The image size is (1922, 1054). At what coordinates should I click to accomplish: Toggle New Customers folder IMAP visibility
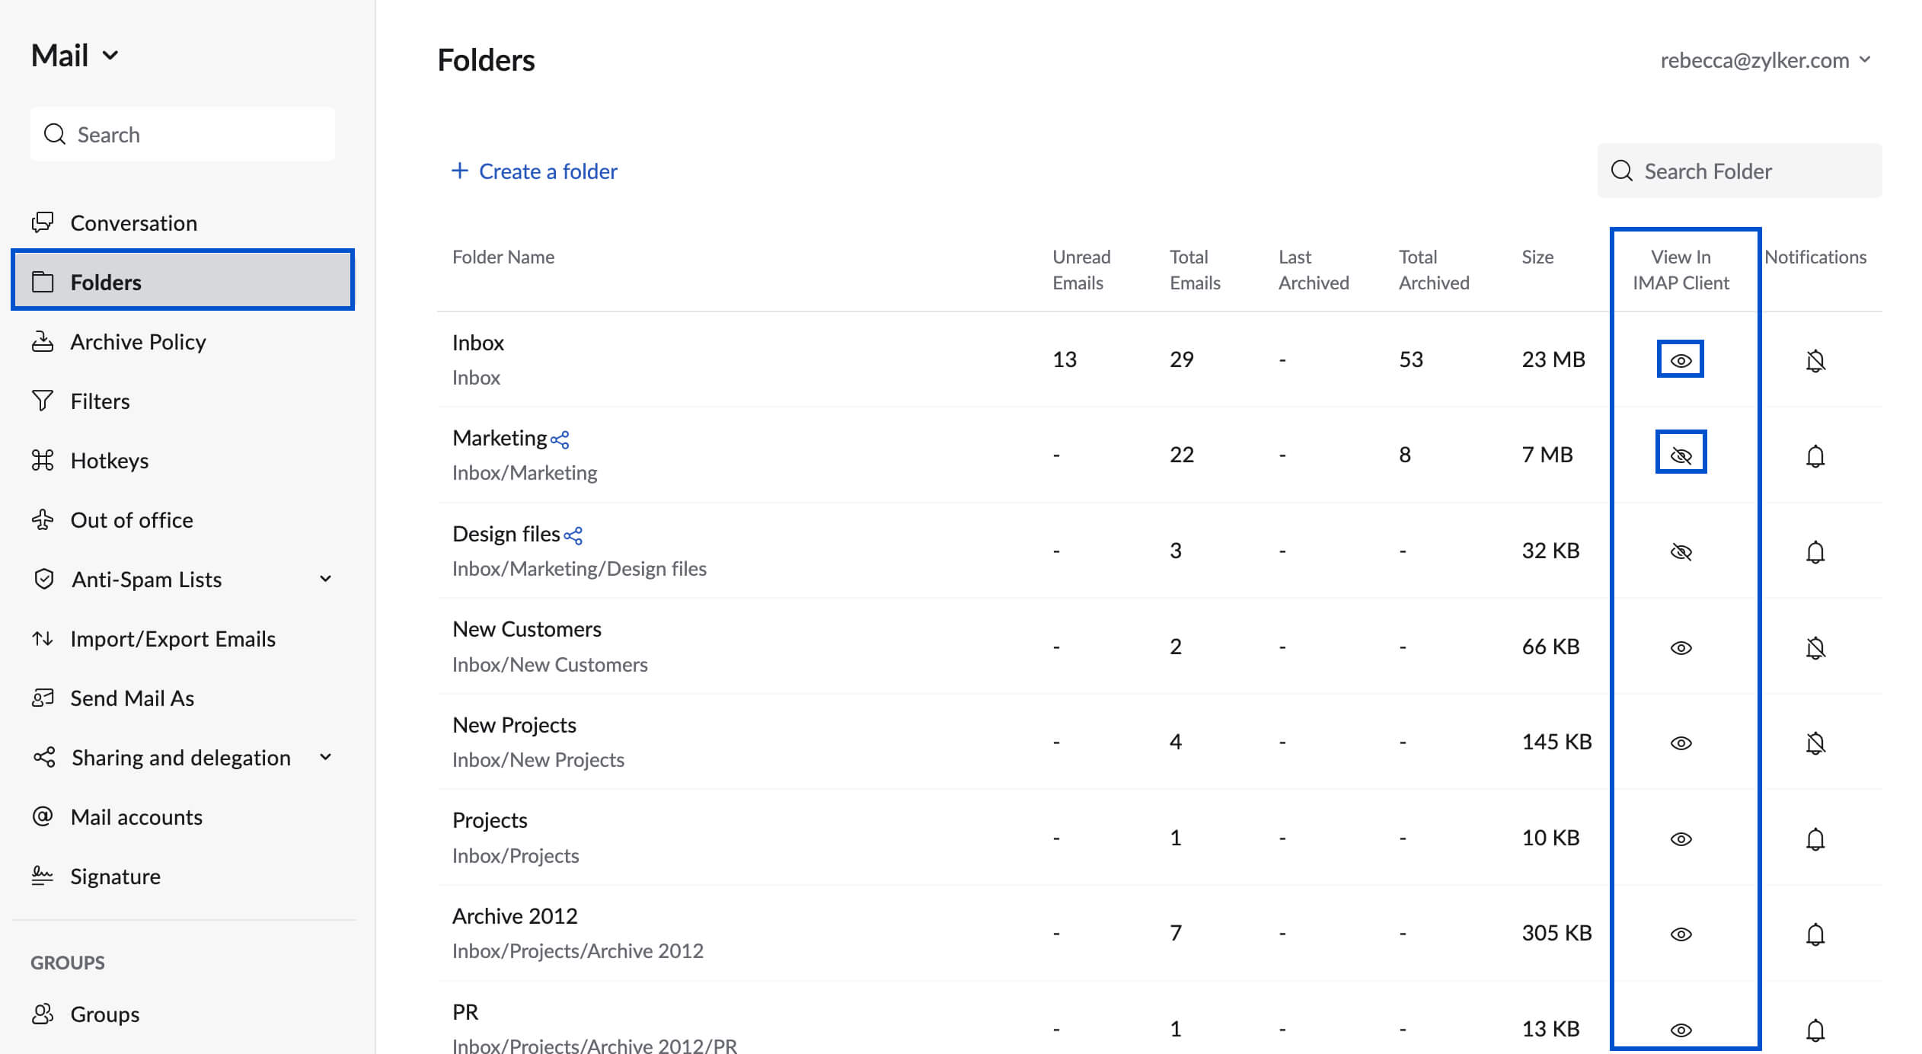(1682, 645)
